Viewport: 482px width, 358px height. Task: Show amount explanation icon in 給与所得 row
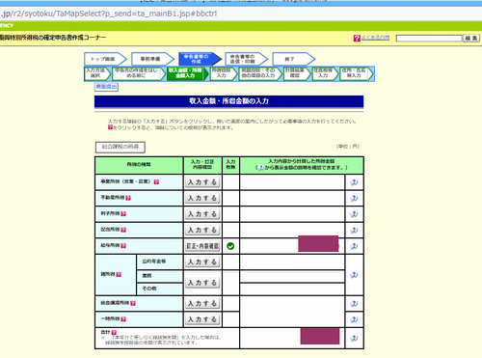(x=354, y=246)
